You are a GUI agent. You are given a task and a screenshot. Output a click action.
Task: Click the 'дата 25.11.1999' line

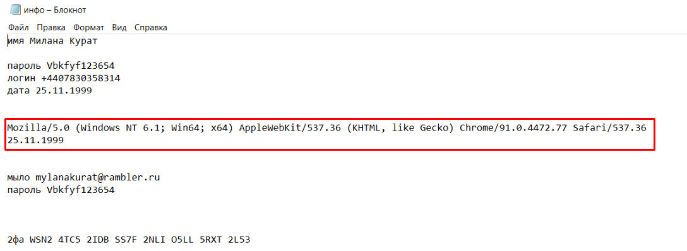click(49, 91)
